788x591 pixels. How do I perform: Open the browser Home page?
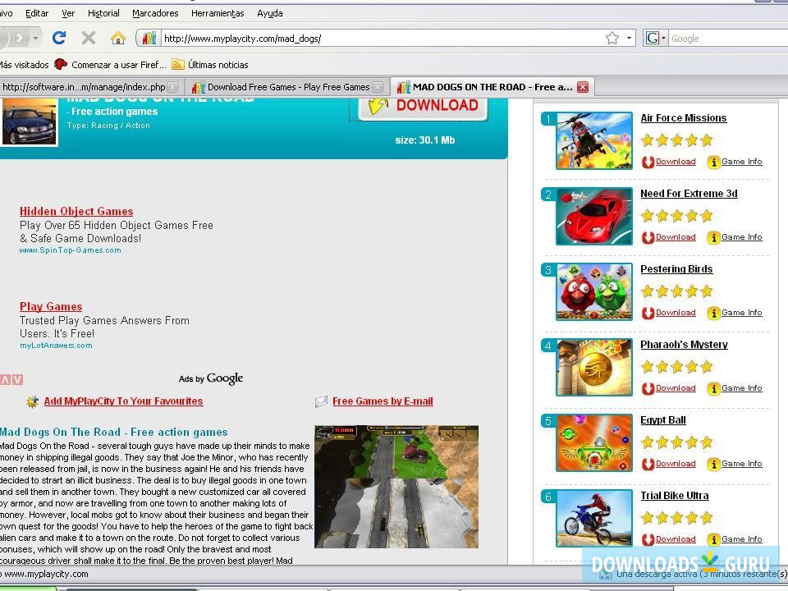[117, 38]
